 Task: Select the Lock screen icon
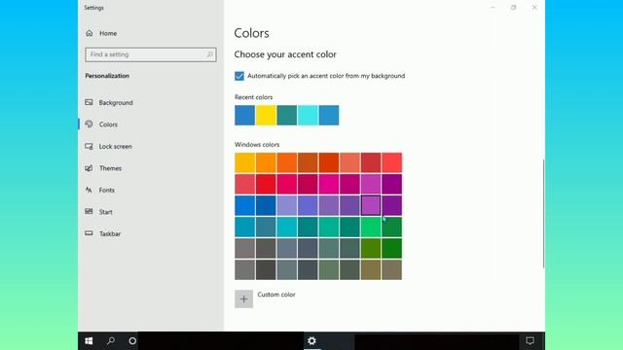click(89, 146)
